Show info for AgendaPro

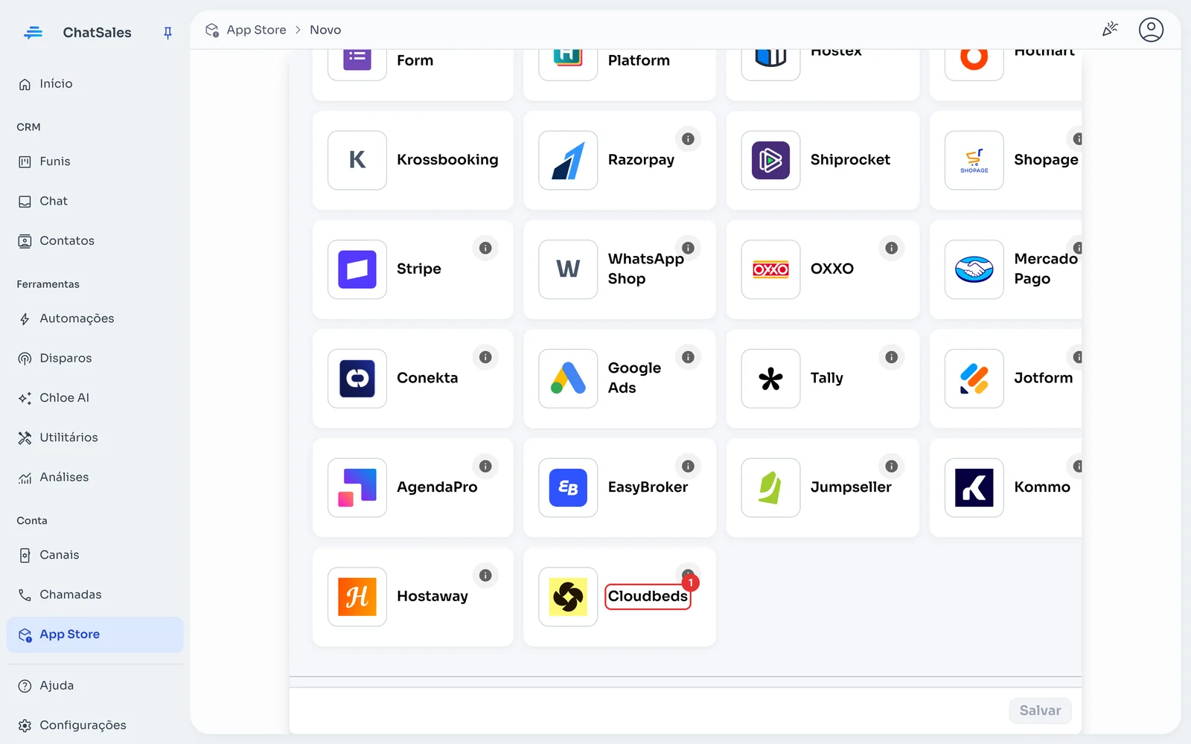[x=485, y=466]
